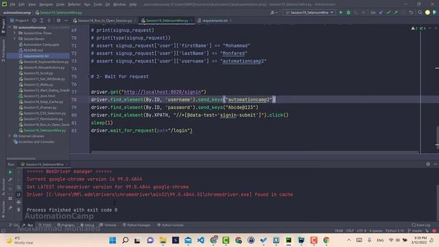Click print icon in Run panel
This screenshot has height=247, width=439.
click(19, 202)
